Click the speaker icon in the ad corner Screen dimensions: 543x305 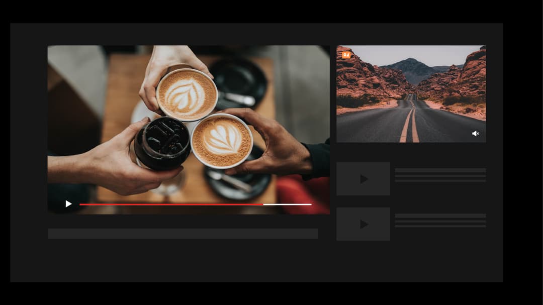[x=476, y=133]
